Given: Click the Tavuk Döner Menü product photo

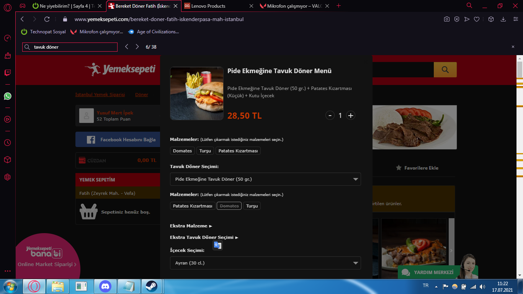Looking at the screenshot, I should 197,94.
